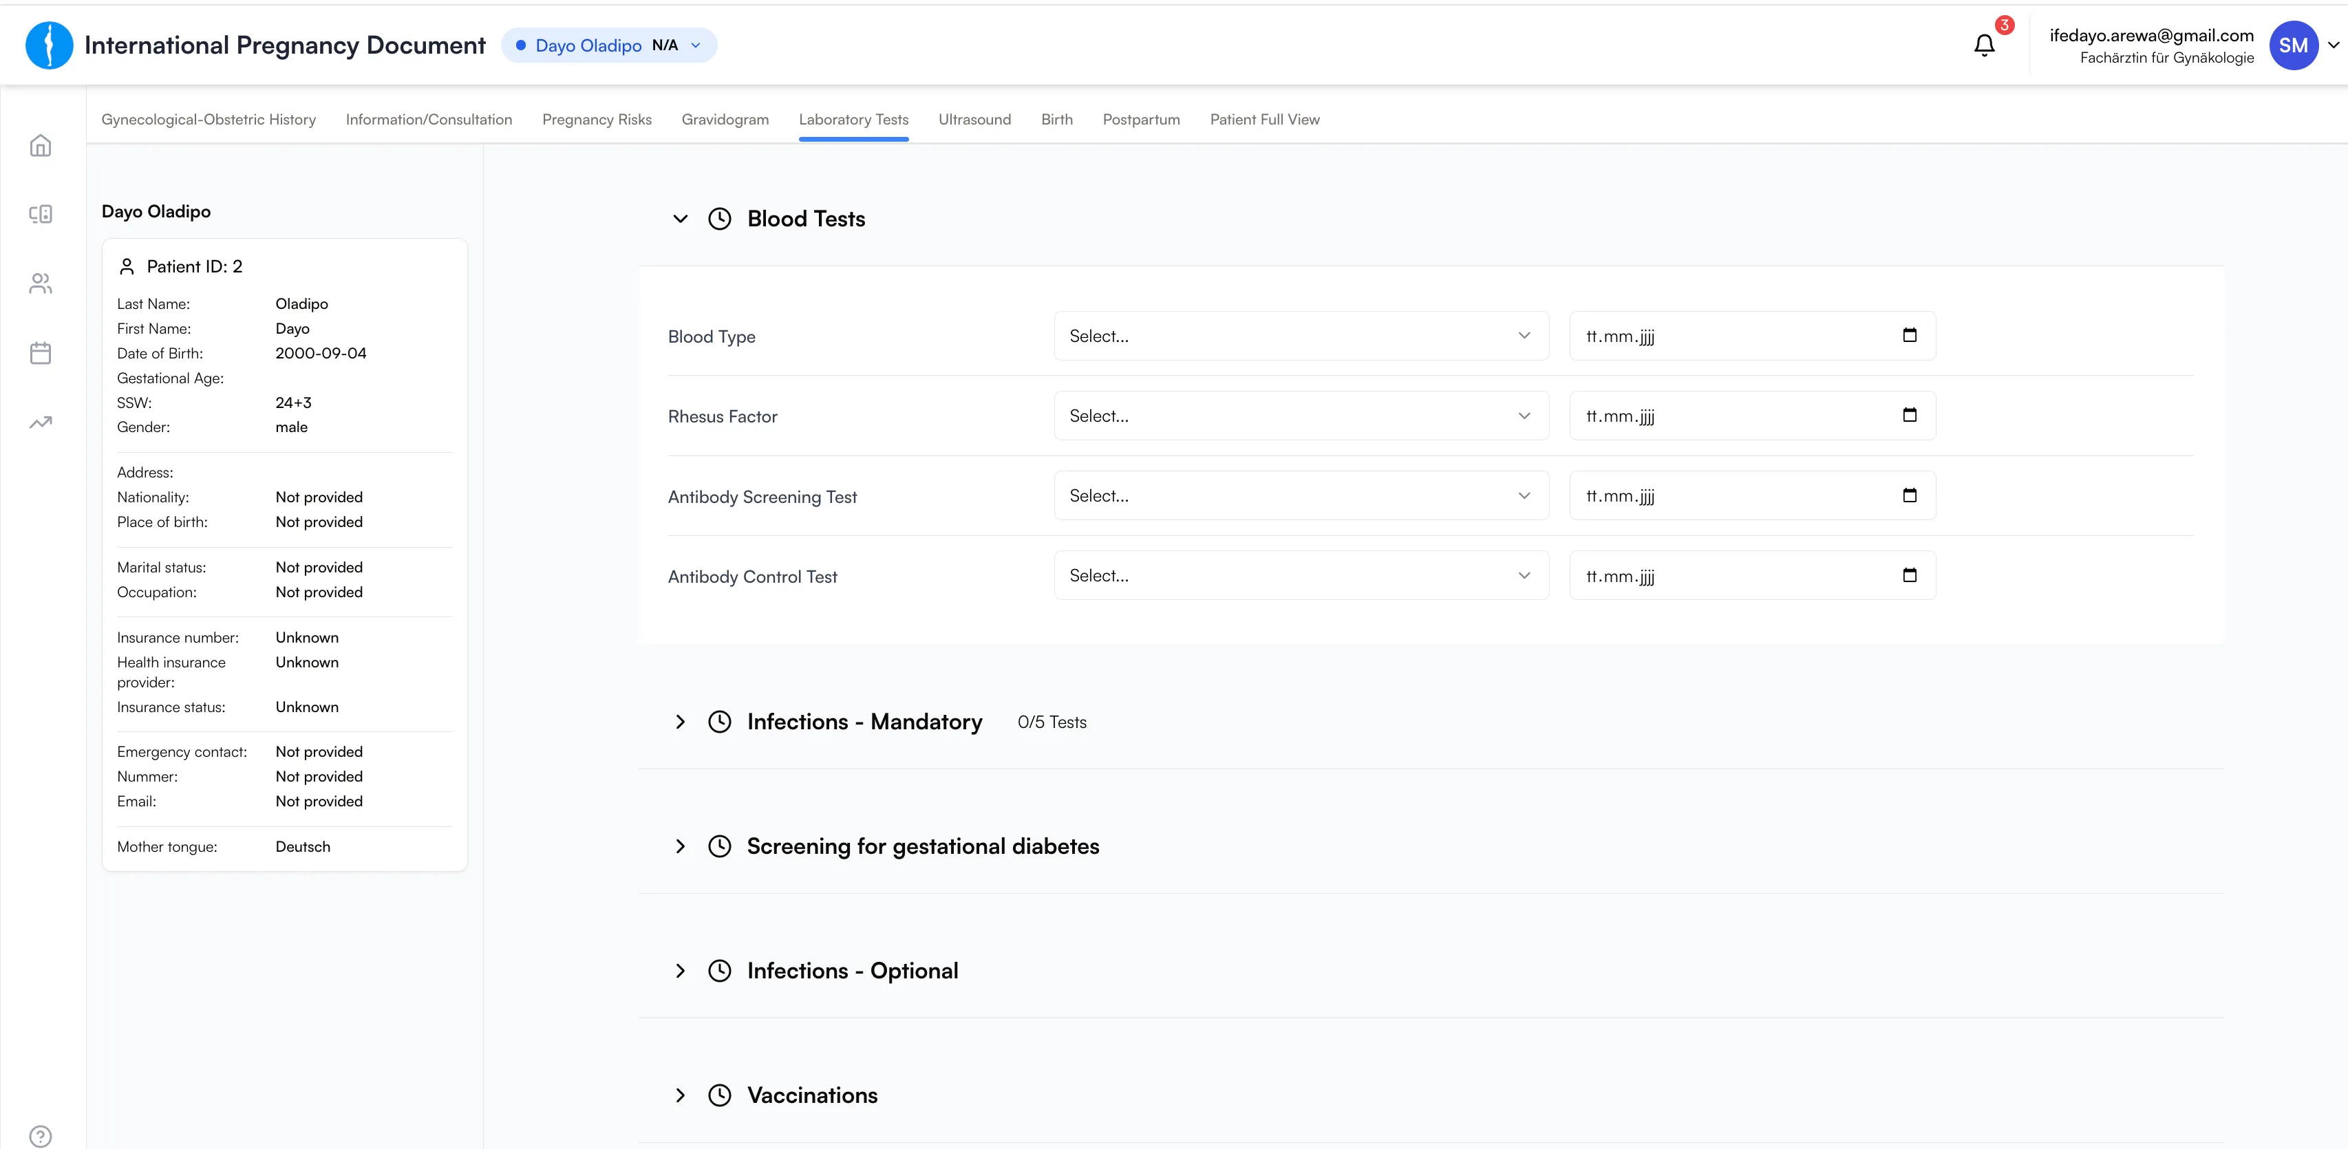Screen dimensions: 2348x1149
Task: Click the devices icon in sidebar
Action: 40,214
